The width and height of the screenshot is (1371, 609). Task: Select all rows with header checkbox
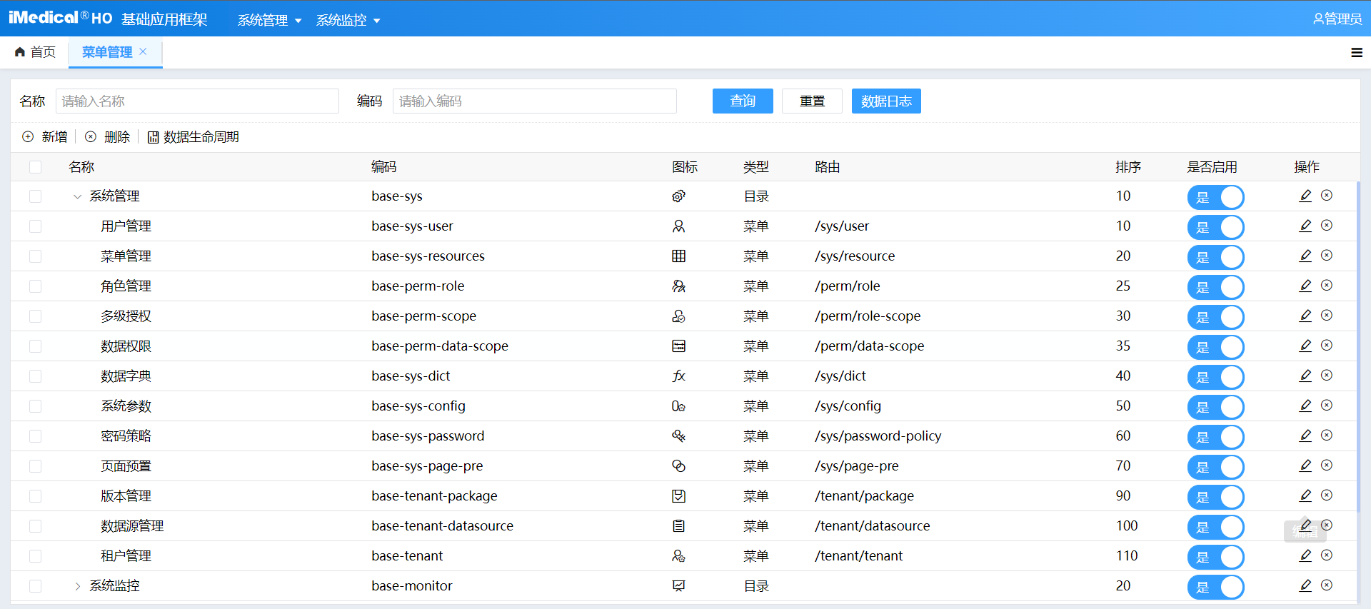(x=35, y=167)
